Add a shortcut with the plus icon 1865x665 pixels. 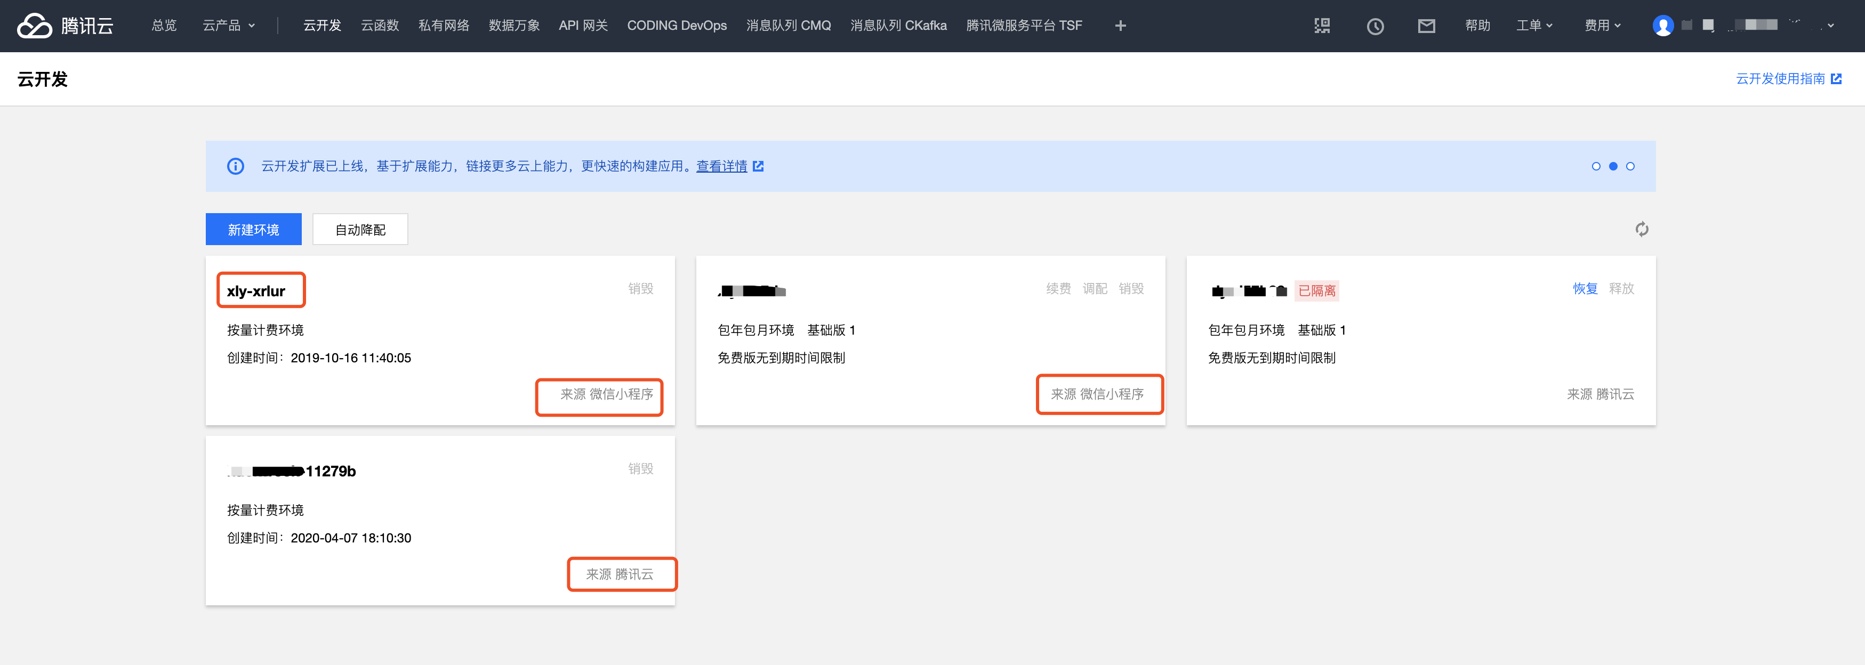pyautogui.click(x=1120, y=26)
